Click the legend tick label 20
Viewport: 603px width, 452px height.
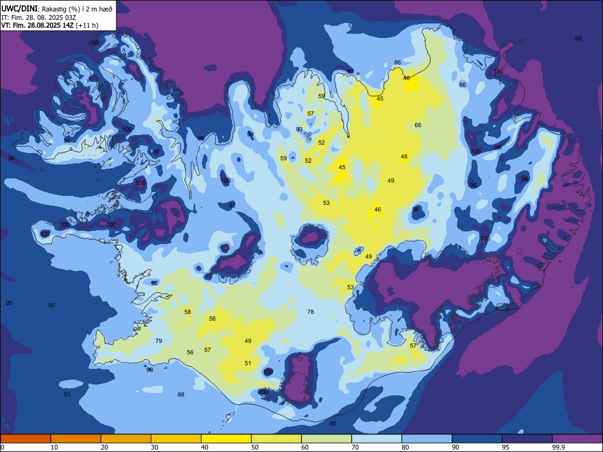point(104,447)
